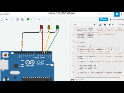Switch to circuit view
The height and width of the screenshot is (93, 124).
(117, 14)
